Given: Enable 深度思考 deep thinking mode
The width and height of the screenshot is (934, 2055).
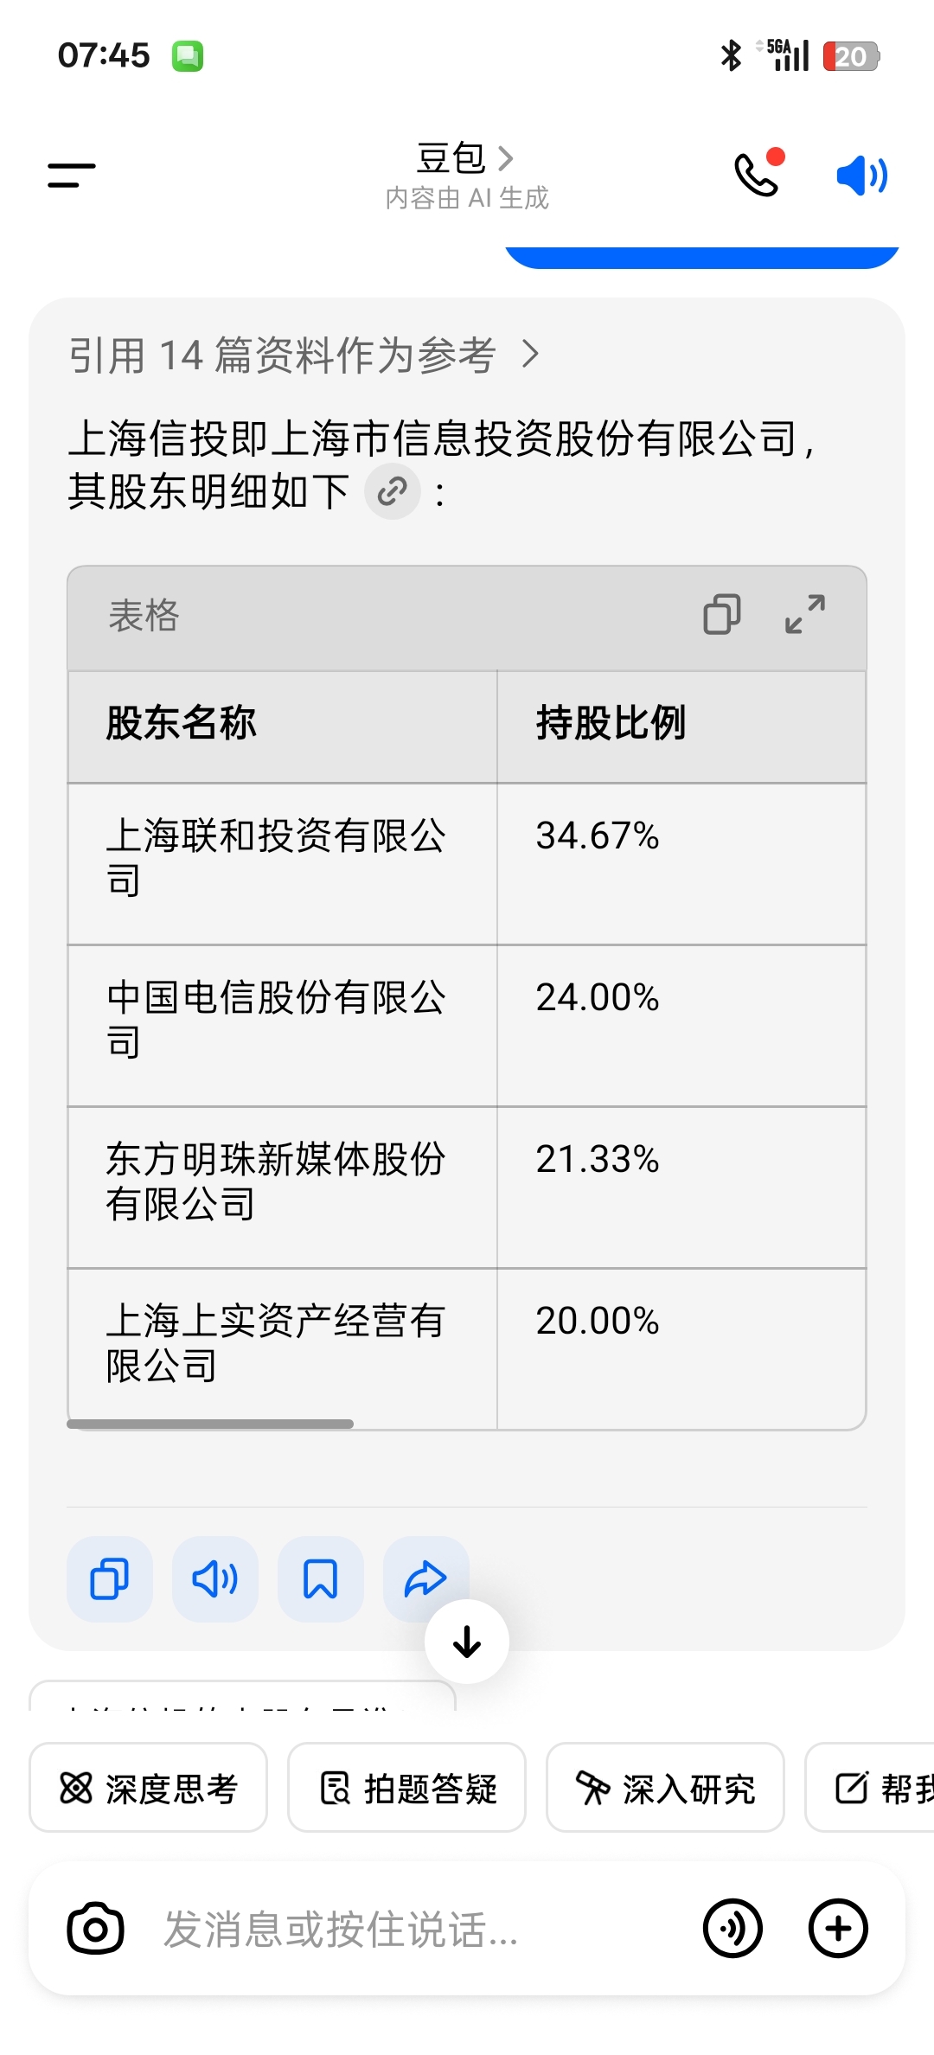Looking at the screenshot, I should 148,1788.
